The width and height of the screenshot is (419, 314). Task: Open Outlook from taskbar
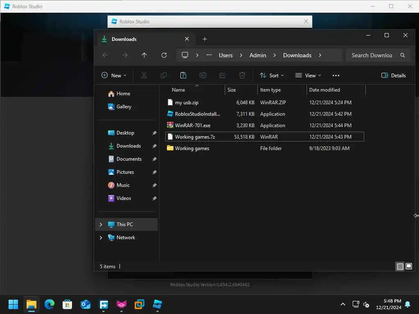[x=86, y=304]
